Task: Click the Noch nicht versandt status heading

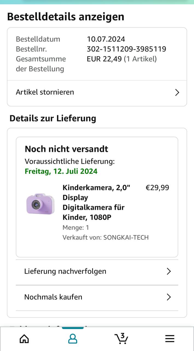Action: [x=66, y=149]
